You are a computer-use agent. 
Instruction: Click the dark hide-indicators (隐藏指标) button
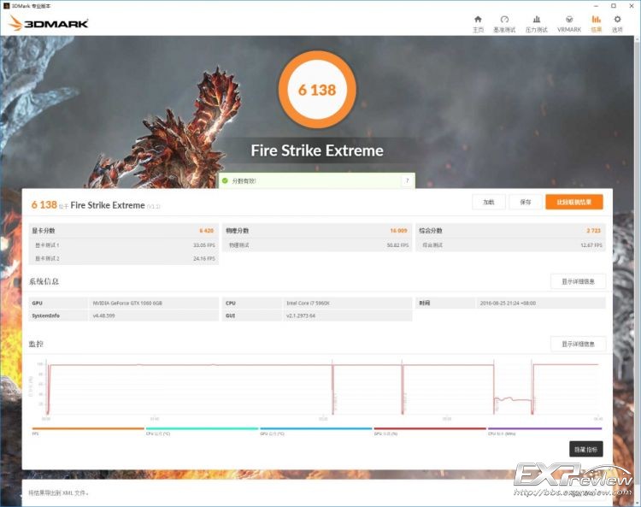coord(585,449)
